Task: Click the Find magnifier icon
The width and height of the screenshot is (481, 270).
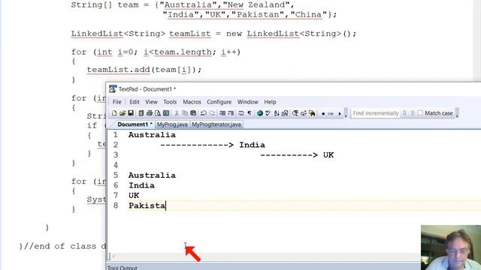Action: 295,113
